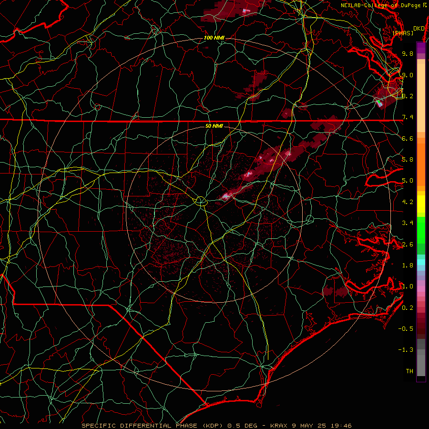Click the -0.5 value on color scale
This screenshot has height=429, width=429.
406,329
